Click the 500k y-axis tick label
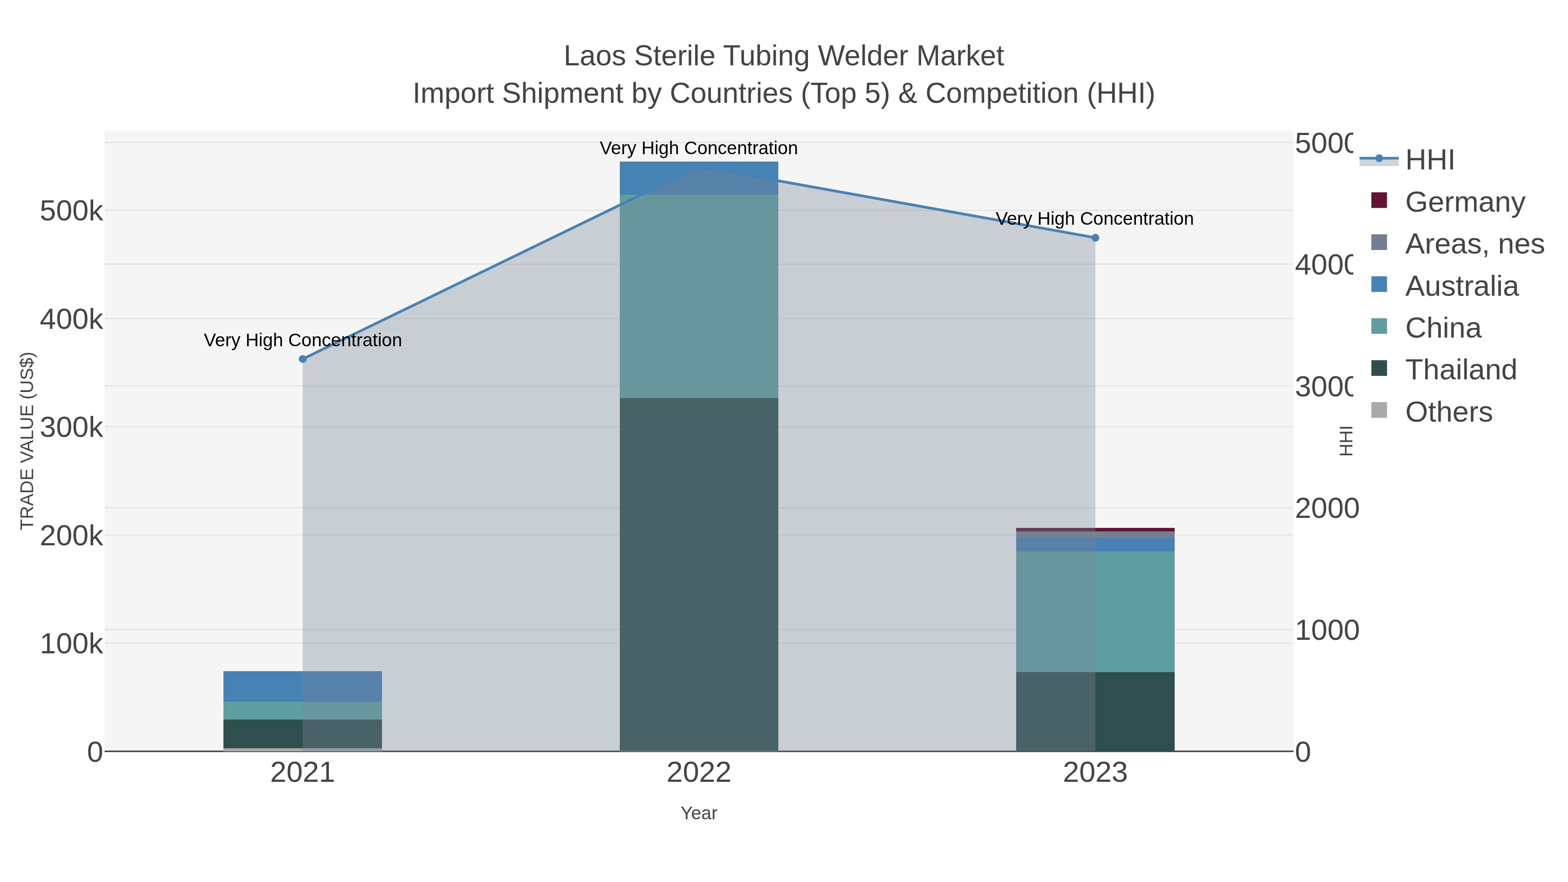Screen dimensions: 1568x882 71,211
